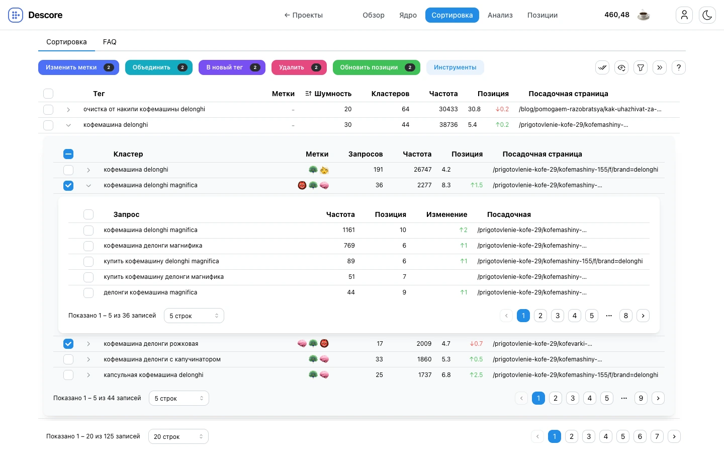Viewport: 724px width, 453px height.
Task: Click the sort icon beside Шумность
Action: 309,94
